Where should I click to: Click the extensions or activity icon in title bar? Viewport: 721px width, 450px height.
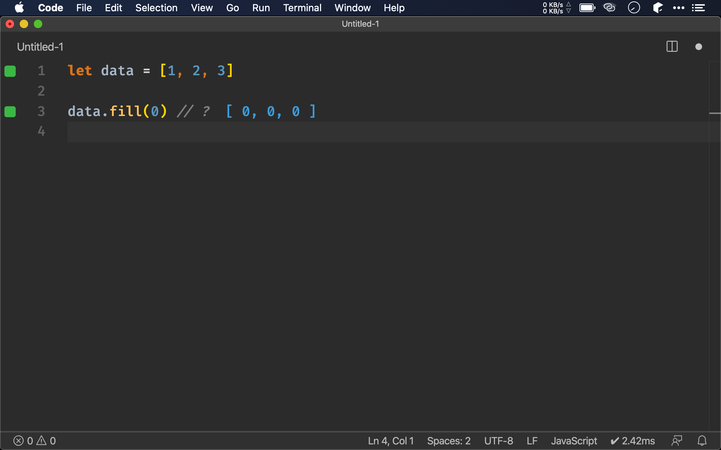[x=699, y=7]
